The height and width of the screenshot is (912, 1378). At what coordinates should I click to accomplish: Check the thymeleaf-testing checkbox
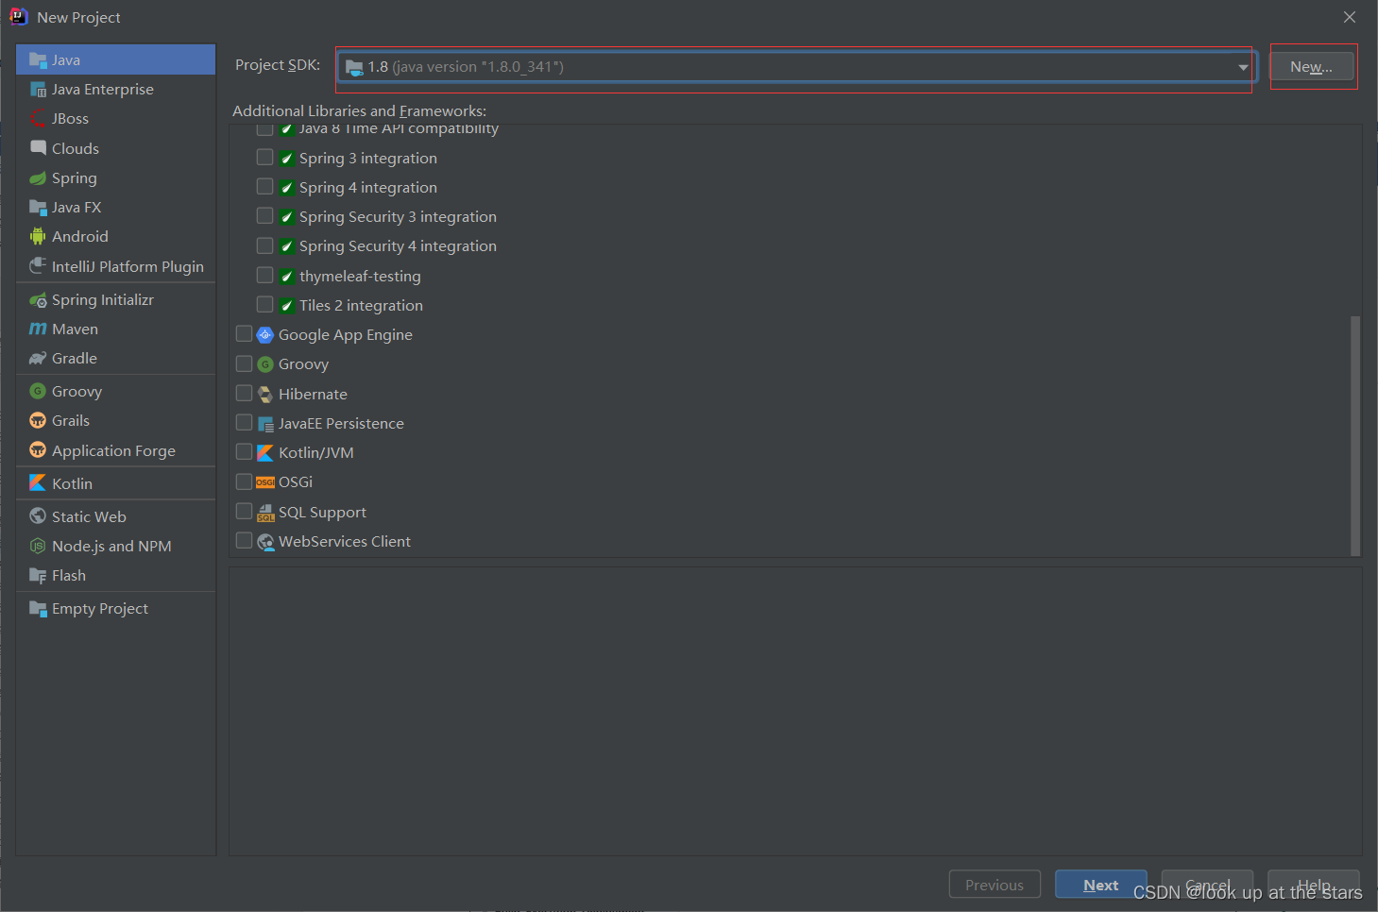(265, 276)
